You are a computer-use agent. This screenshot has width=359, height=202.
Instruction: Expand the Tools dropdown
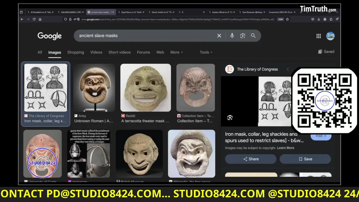click(x=206, y=52)
